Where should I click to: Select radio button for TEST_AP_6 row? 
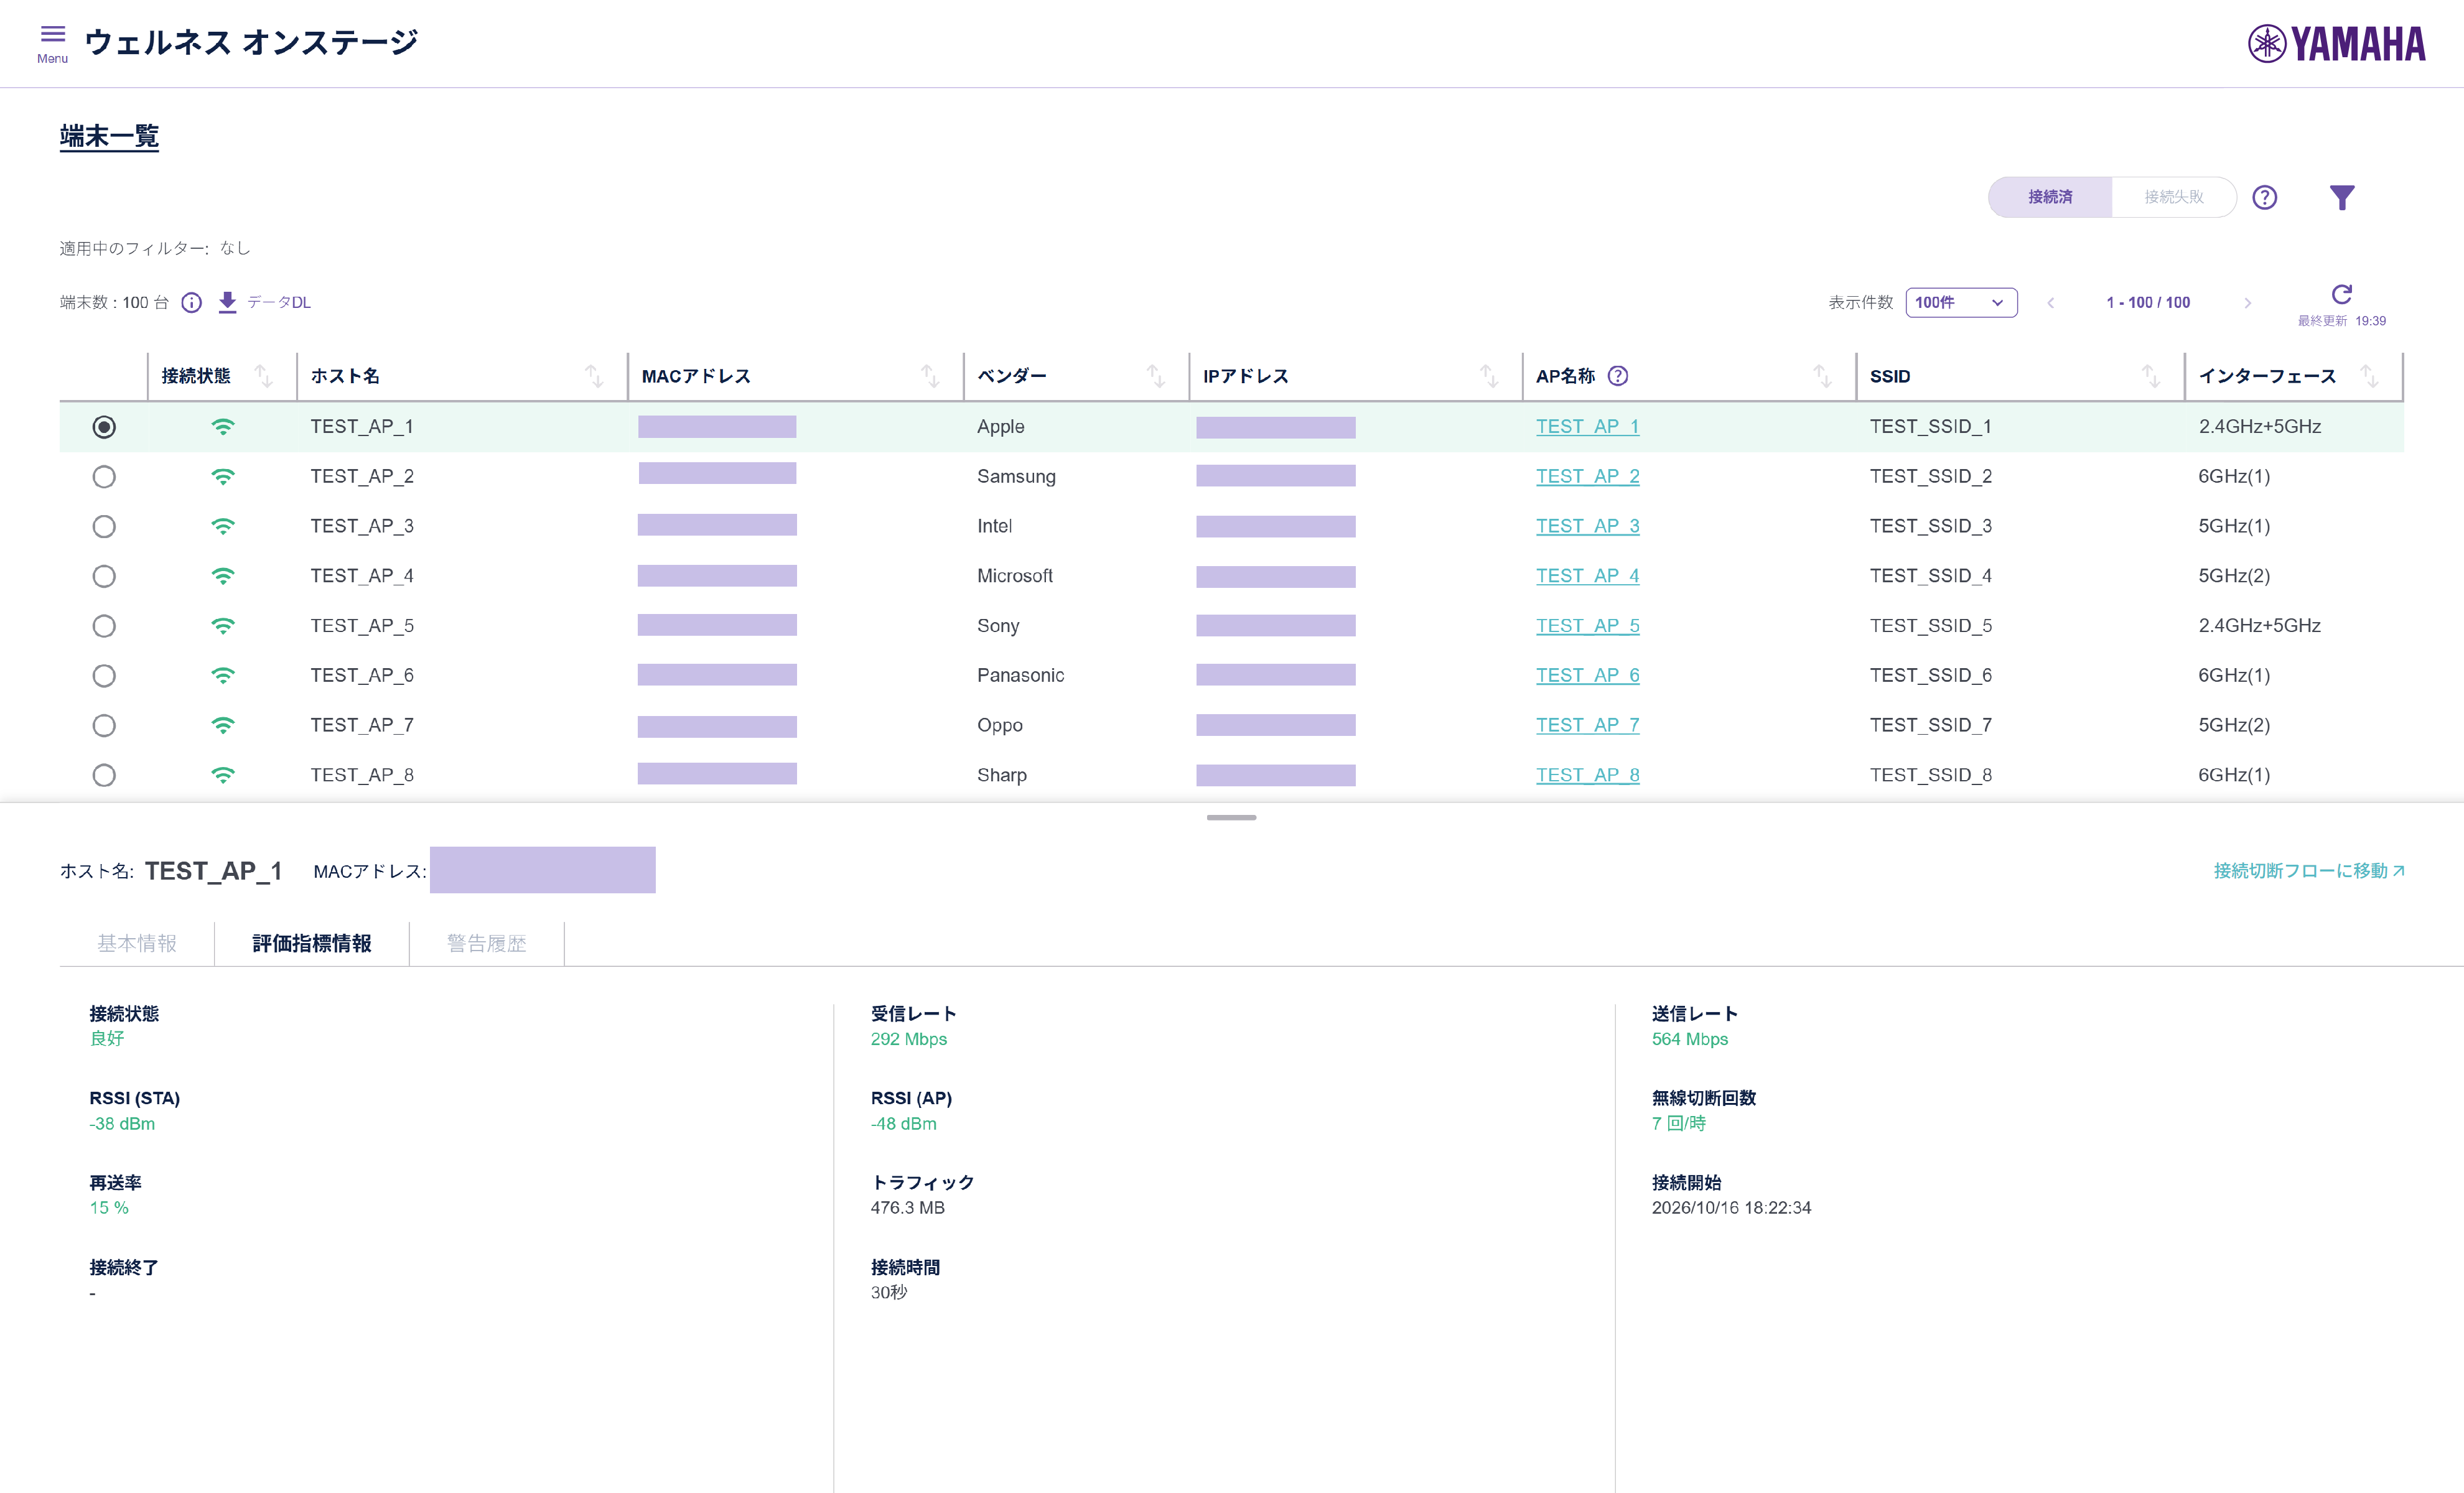[104, 676]
